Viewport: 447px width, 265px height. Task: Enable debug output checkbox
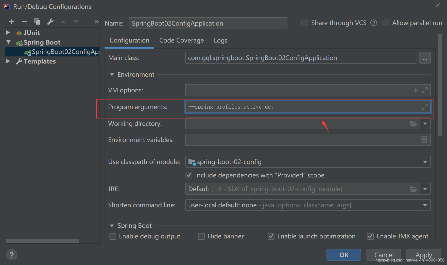(x=113, y=236)
